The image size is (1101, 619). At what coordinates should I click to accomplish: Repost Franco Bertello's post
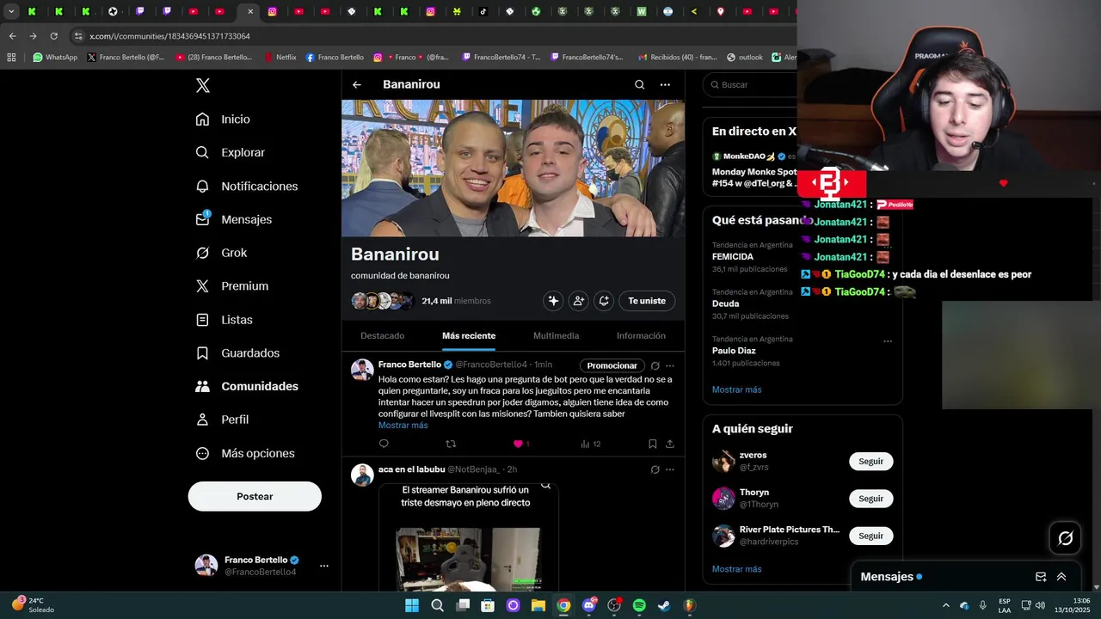pyautogui.click(x=451, y=444)
